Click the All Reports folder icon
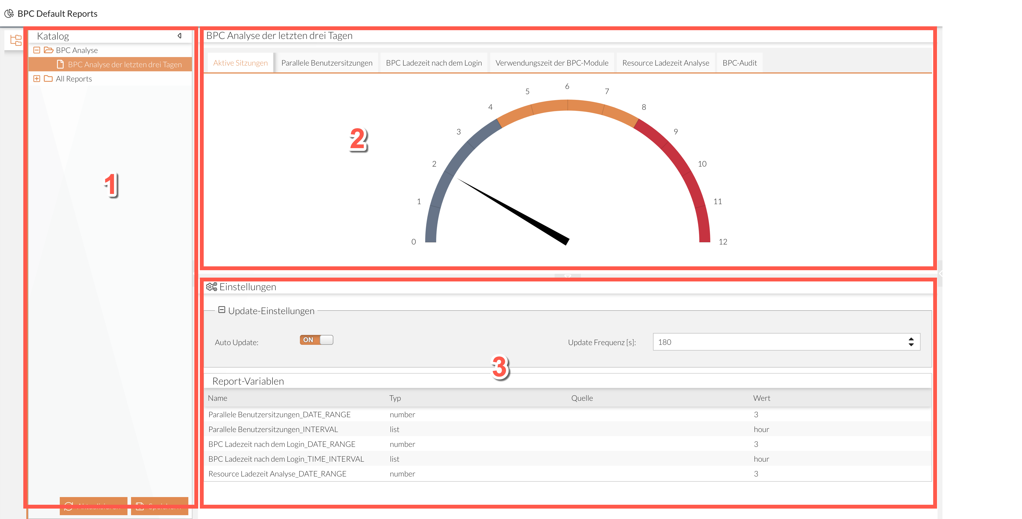 point(49,79)
